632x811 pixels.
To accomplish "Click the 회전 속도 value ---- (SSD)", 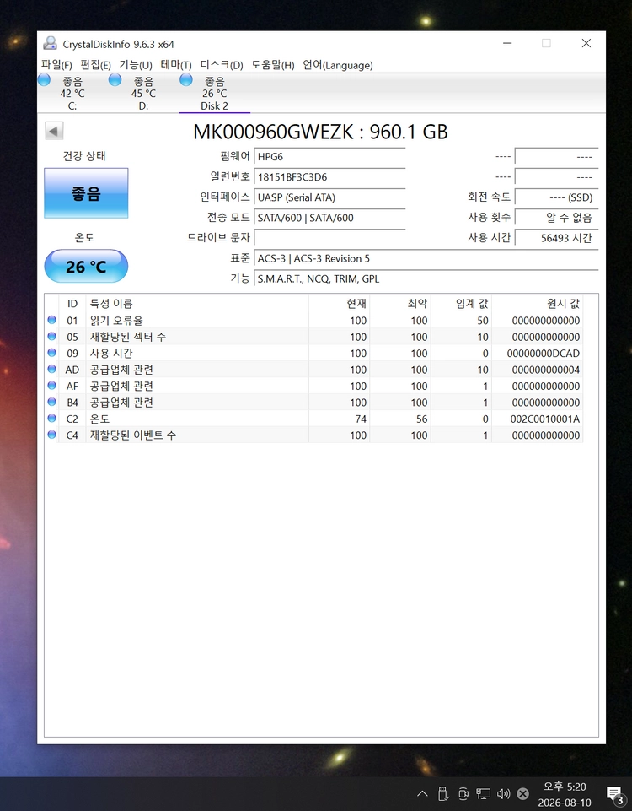I will (557, 197).
